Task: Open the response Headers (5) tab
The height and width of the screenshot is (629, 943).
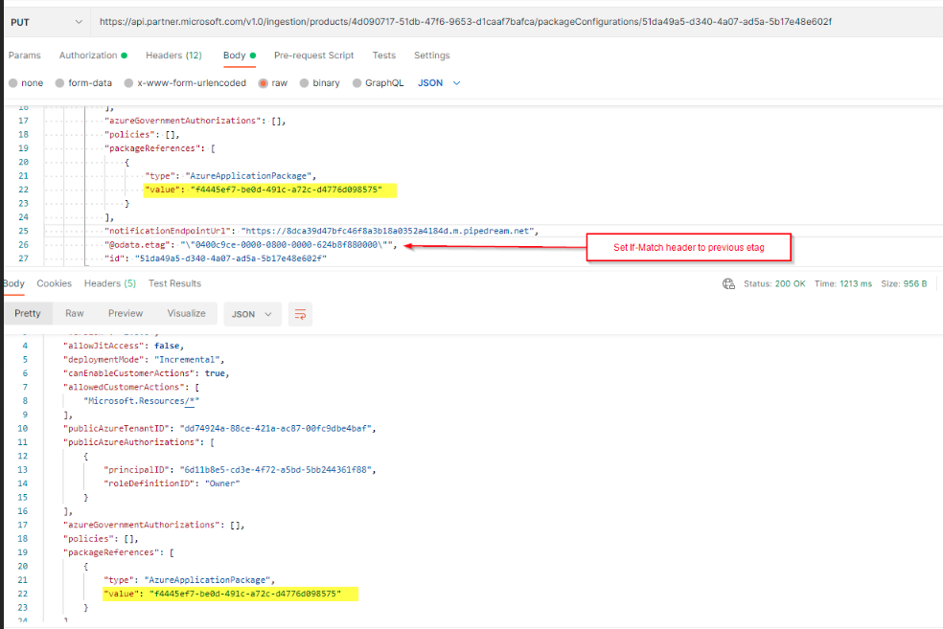Action: click(110, 283)
